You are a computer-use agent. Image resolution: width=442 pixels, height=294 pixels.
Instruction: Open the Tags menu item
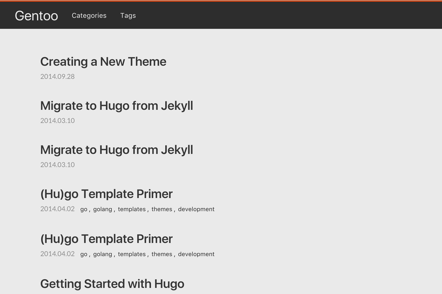coord(128,16)
